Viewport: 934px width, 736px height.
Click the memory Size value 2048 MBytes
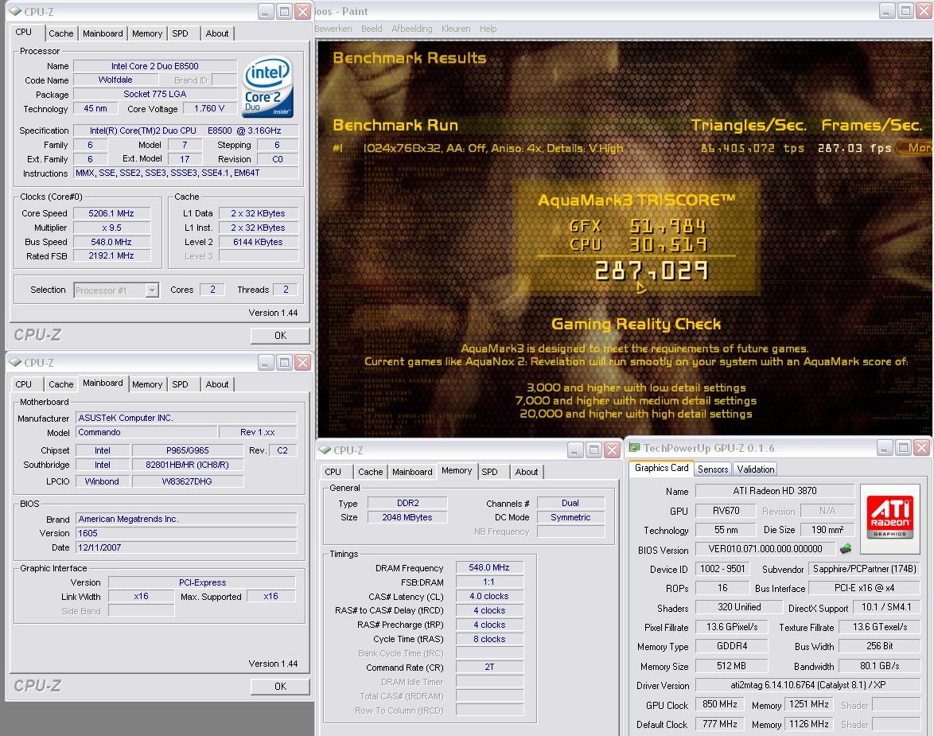click(407, 517)
